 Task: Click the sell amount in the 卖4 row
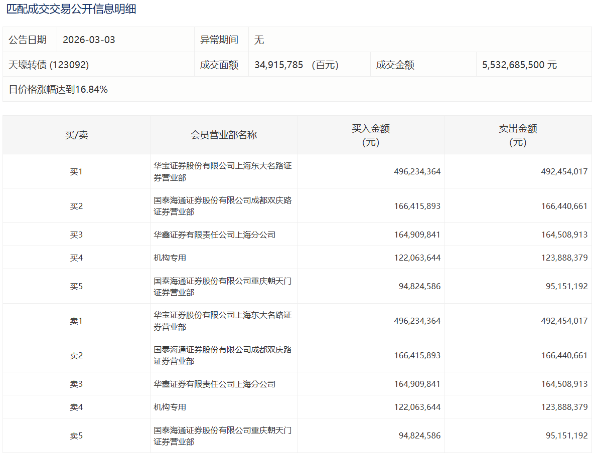(564, 407)
